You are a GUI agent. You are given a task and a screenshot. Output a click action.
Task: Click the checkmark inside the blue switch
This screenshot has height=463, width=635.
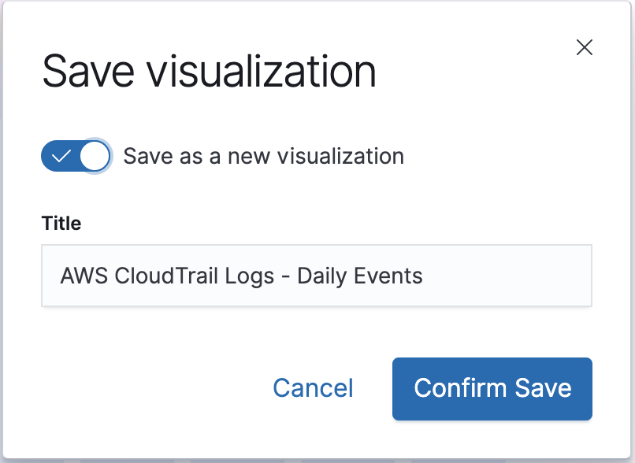61,156
